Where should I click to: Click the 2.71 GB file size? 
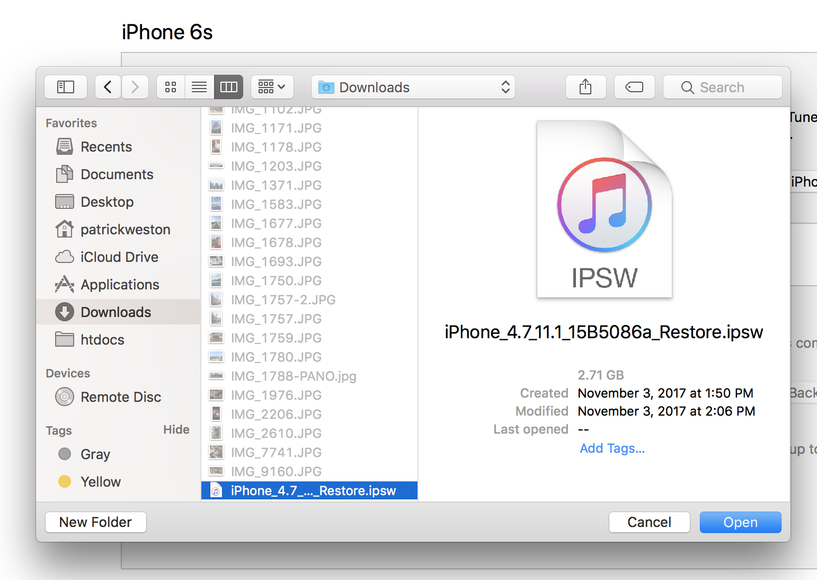[x=601, y=375]
